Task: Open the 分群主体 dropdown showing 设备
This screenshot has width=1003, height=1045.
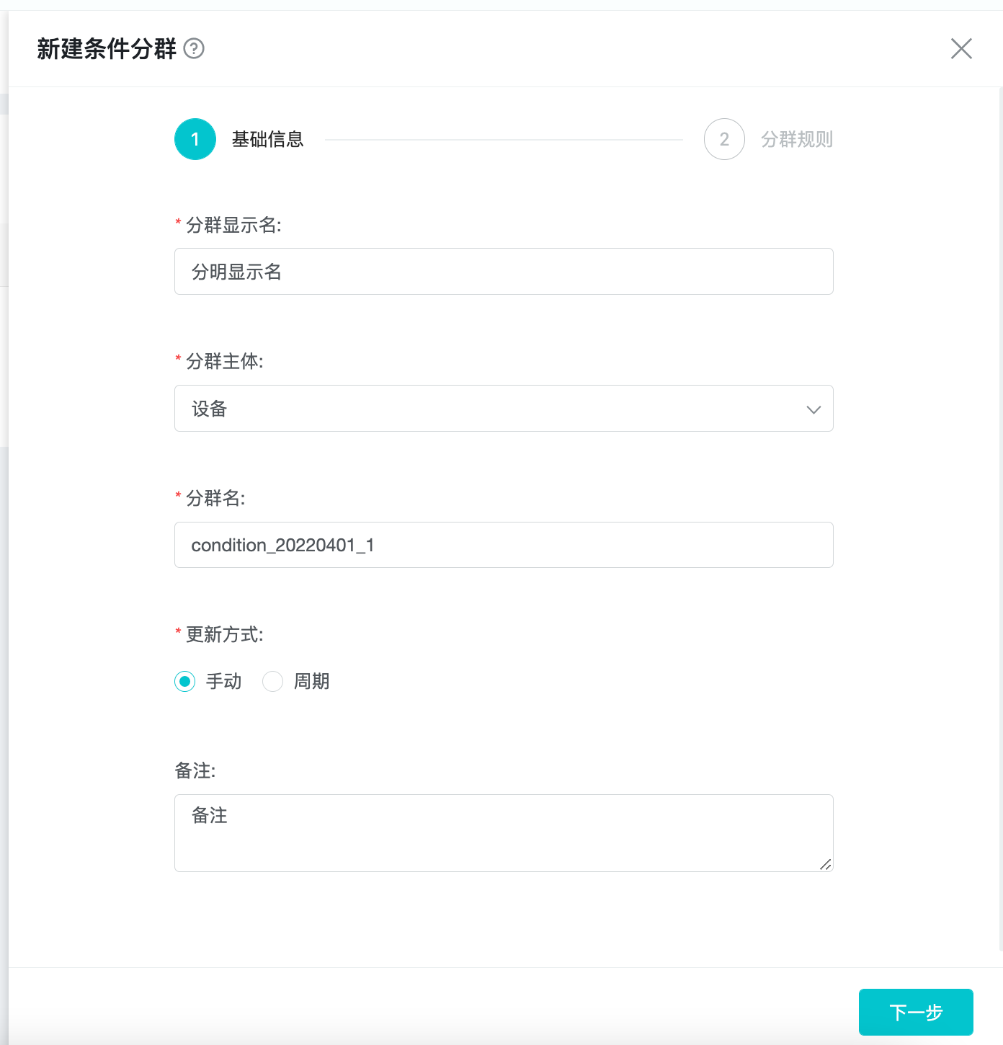Action: [504, 409]
